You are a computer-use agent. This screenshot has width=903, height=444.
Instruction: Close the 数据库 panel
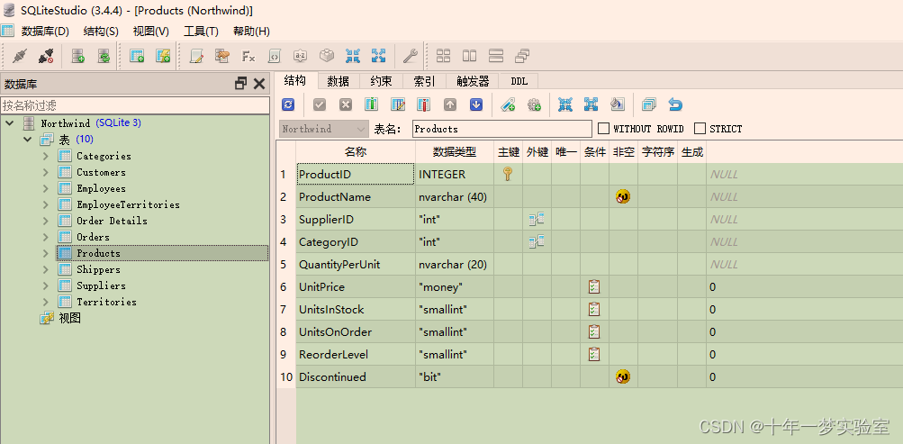259,84
